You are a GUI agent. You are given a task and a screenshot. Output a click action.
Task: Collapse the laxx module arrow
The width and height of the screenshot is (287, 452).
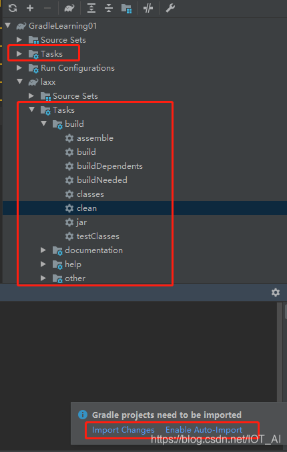click(20, 81)
